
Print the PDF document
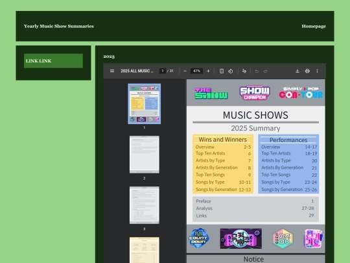[307, 71]
